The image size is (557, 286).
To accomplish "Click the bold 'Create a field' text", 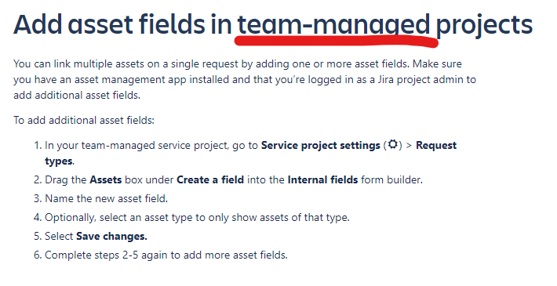I will tap(210, 180).
